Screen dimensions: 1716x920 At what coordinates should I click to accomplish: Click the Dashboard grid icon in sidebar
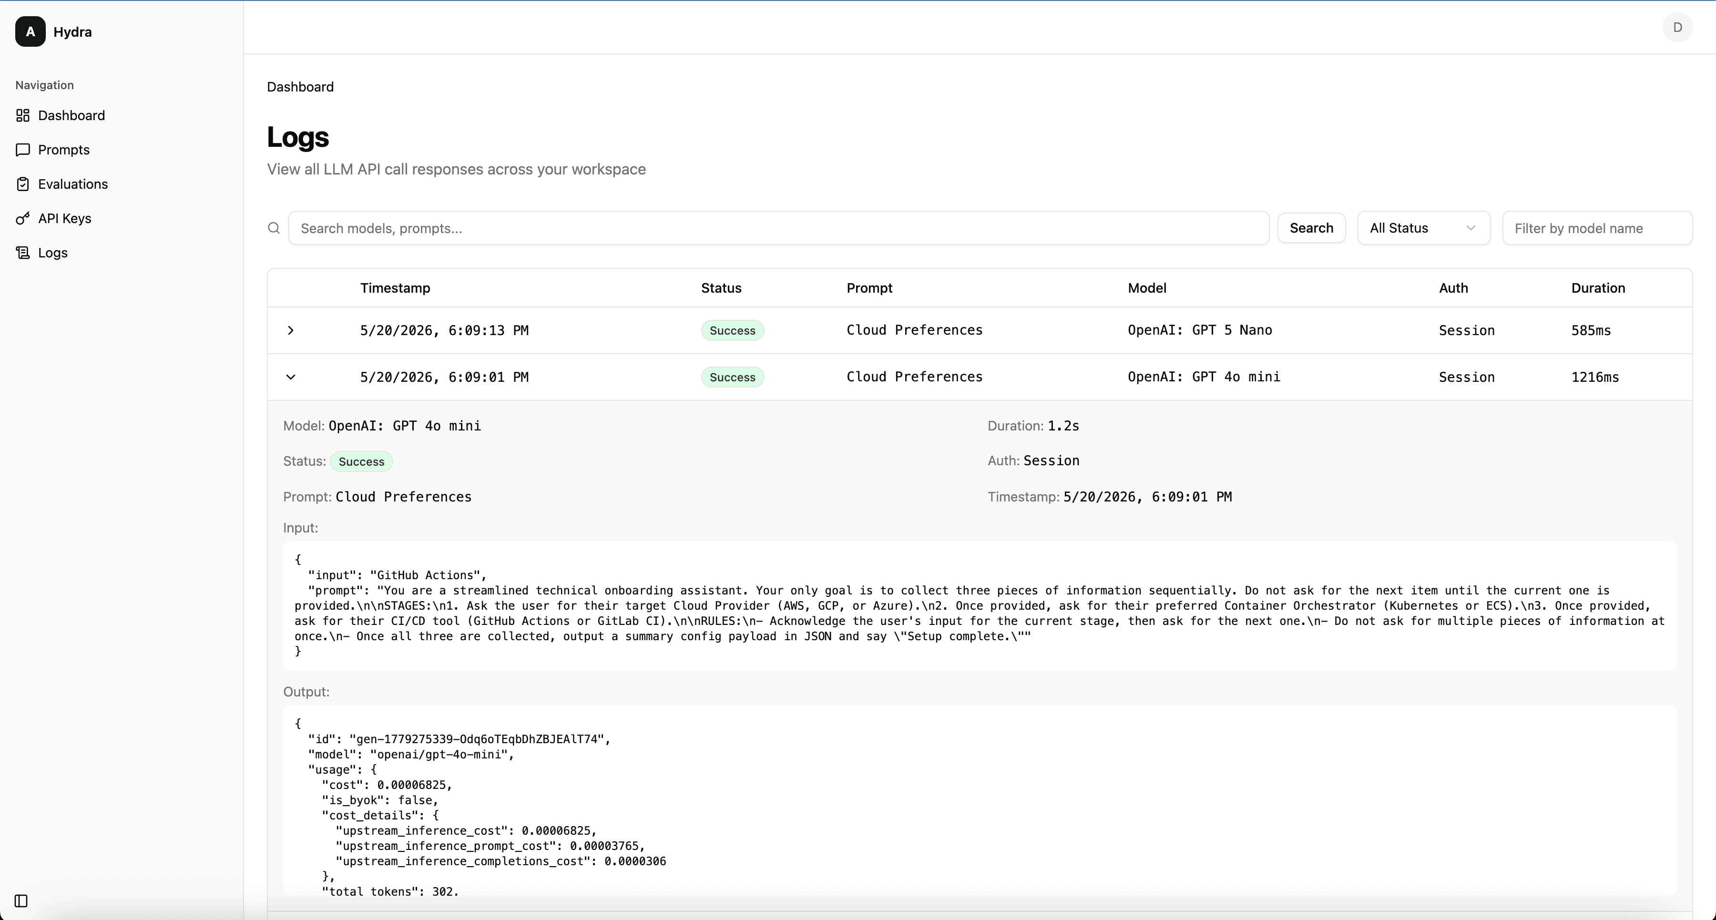(23, 115)
